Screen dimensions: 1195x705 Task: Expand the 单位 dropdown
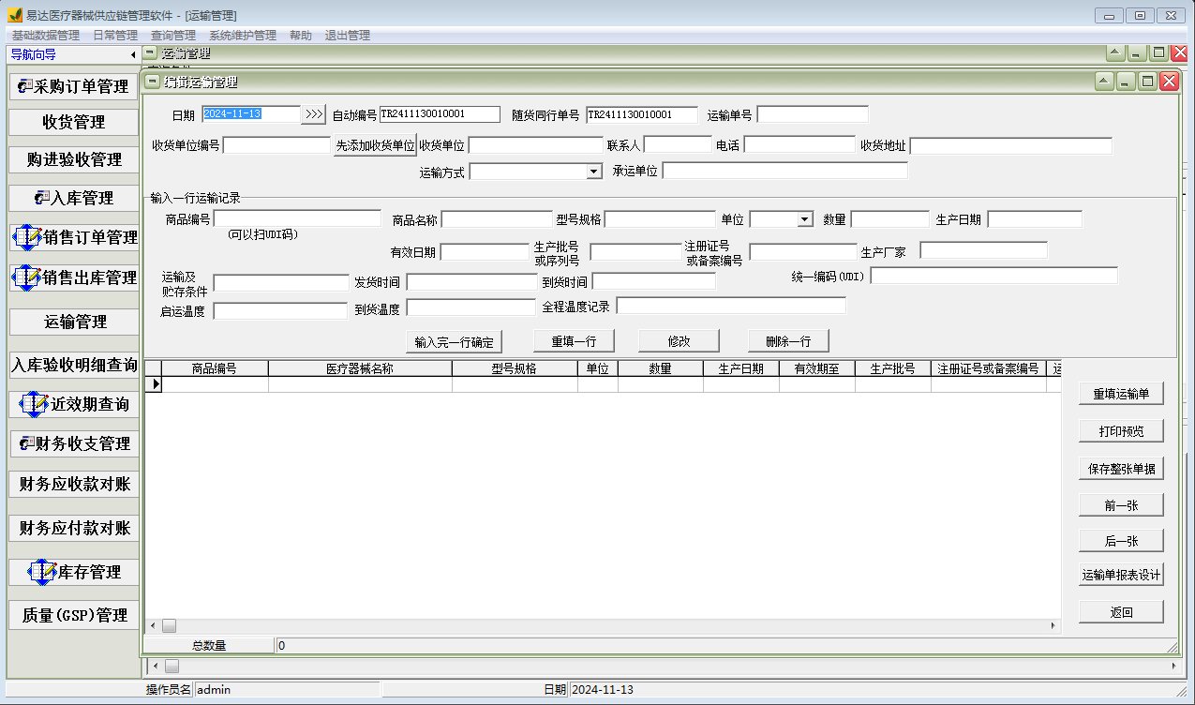click(805, 219)
